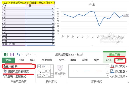Click the yellow table title cell
This screenshot has height=93, width=129.
(x=28, y=3)
